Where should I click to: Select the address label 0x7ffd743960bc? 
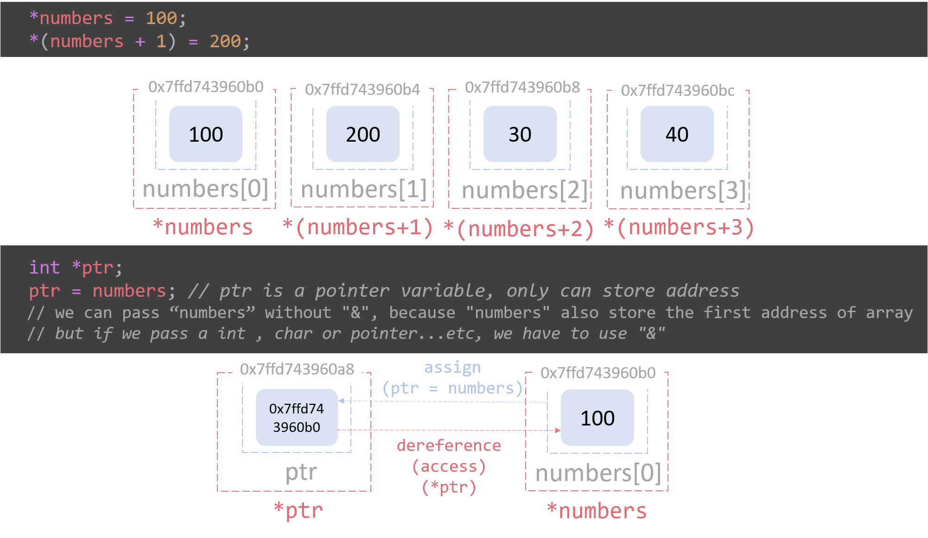tap(678, 90)
